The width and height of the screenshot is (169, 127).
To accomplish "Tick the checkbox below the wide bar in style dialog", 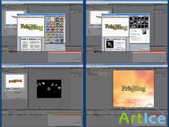I will 30,44.
